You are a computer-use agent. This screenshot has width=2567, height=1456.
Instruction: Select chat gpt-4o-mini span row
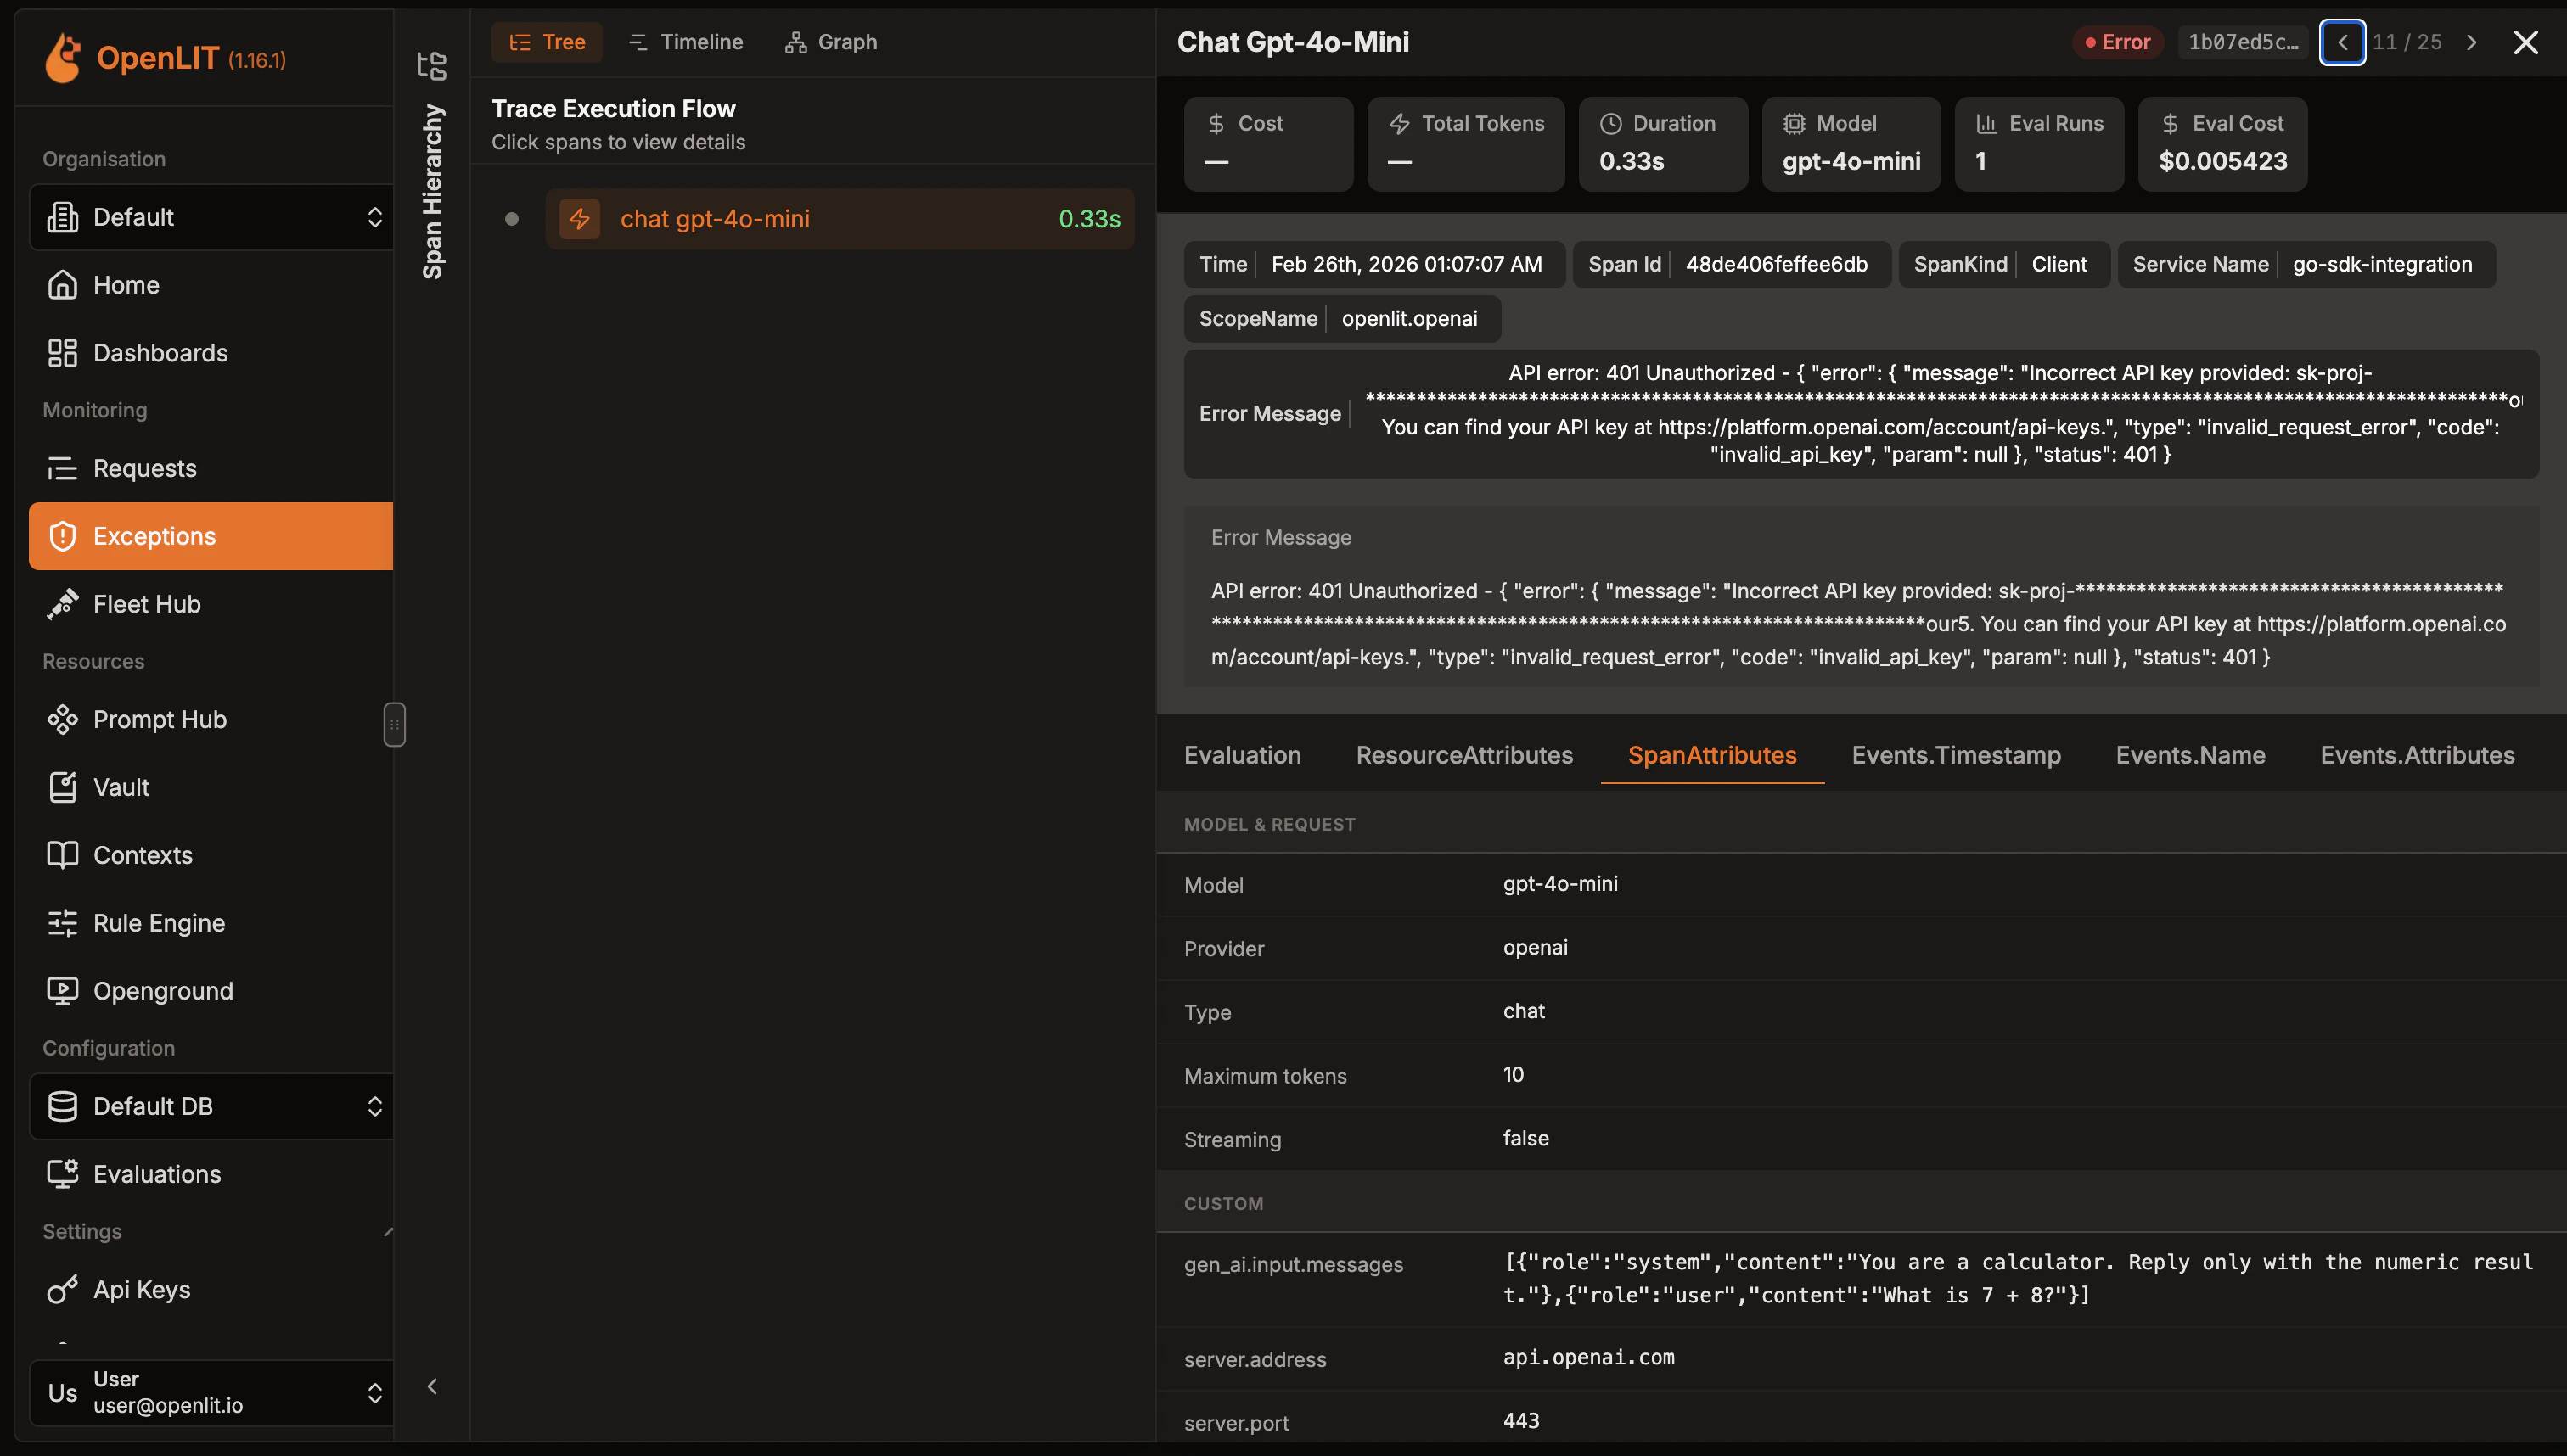[x=840, y=218]
